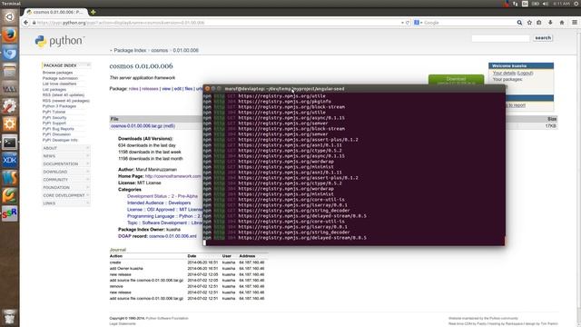Image resolution: width=581 pixels, height=327 pixels.
Task: Switch to Terminal from the dock
Action: [x=10, y=142]
